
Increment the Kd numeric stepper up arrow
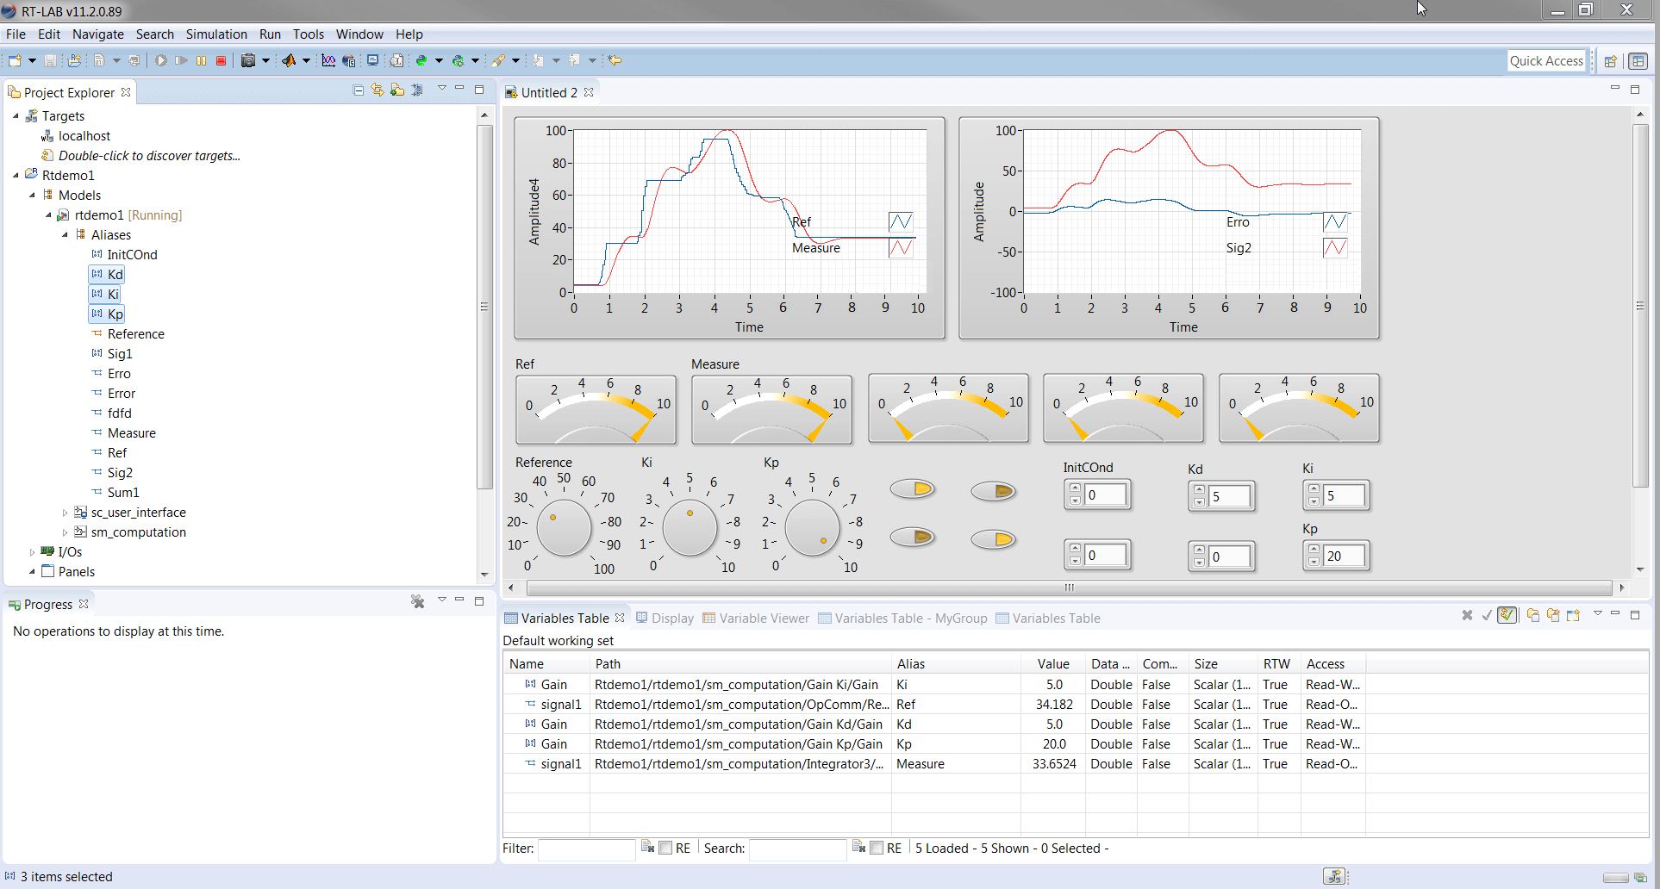click(x=1199, y=490)
